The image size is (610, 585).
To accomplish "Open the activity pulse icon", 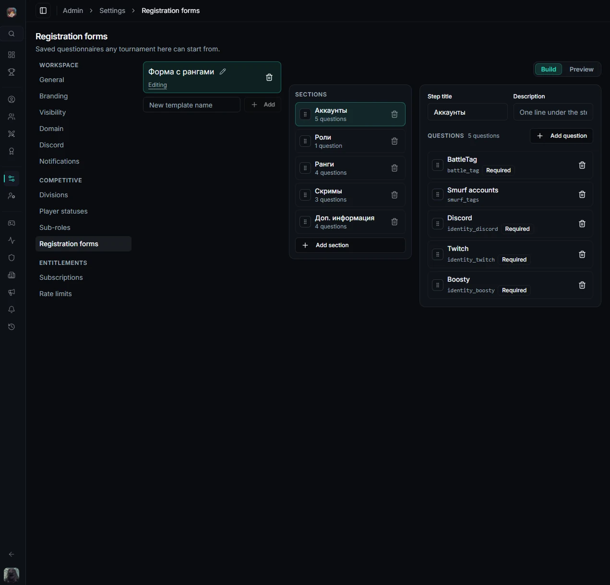I will coord(12,240).
